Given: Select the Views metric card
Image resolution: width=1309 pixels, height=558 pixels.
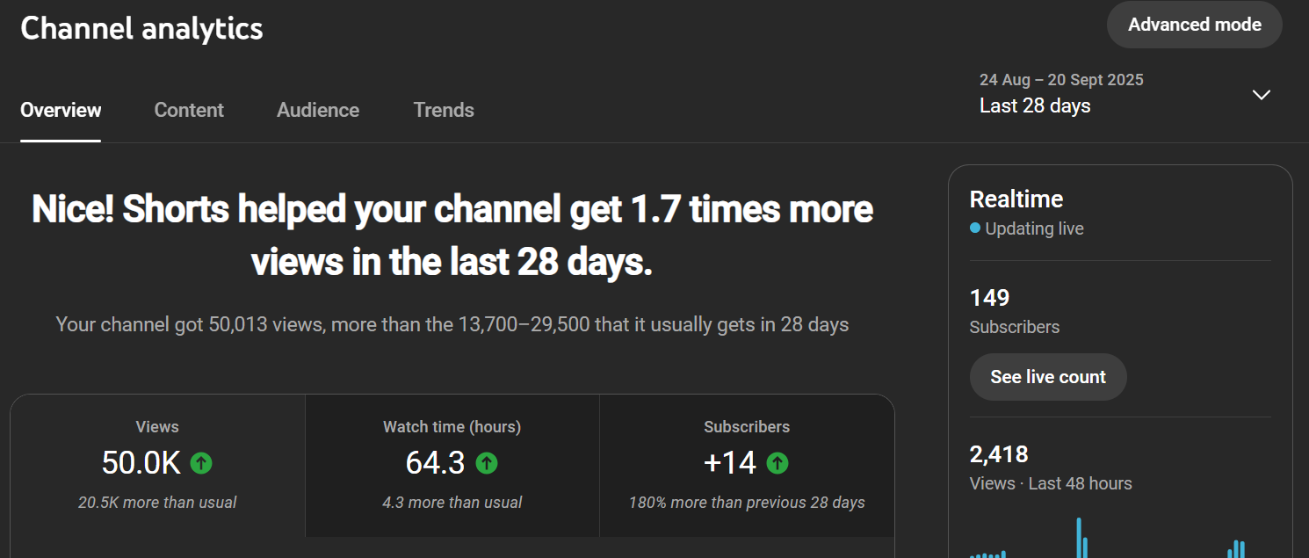Looking at the screenshot, I should [x=157, y=465].
